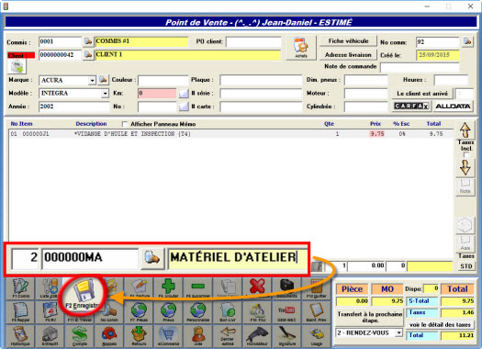Click the Année field with 2002
The height and width of the screenshot is (349, 482).
pyautogui.click(x=73, y=107)
